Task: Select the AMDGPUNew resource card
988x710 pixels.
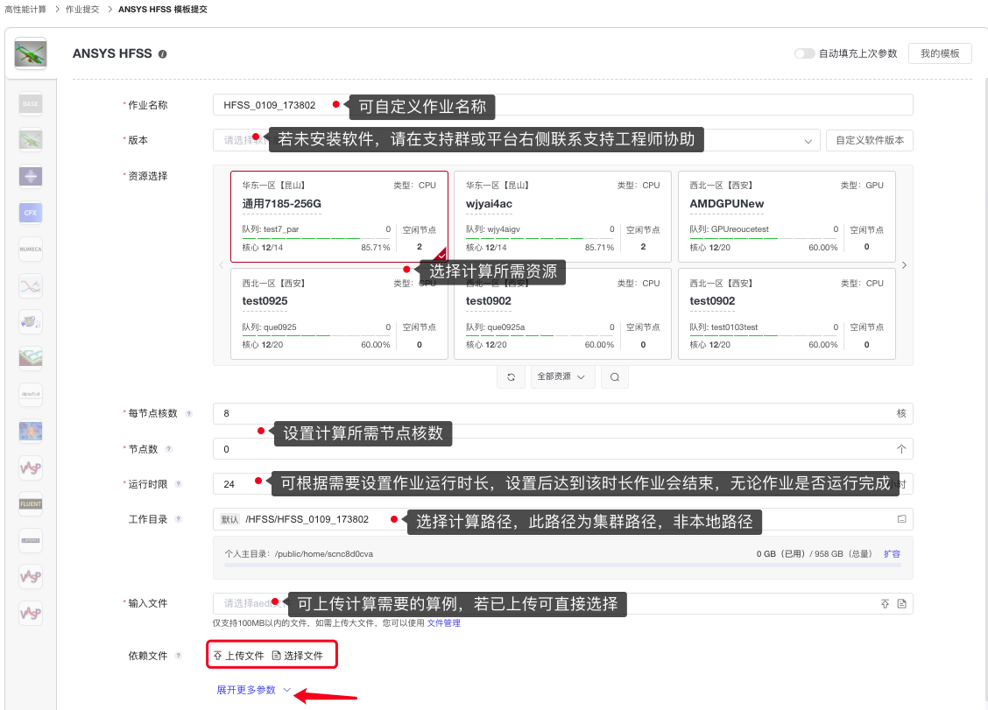Action: point(787,216)
